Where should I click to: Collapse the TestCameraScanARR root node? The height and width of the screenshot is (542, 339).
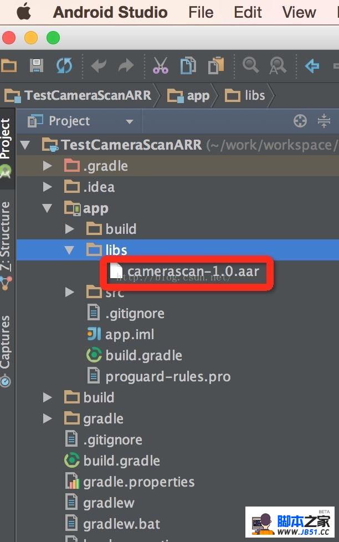(25, 145)
